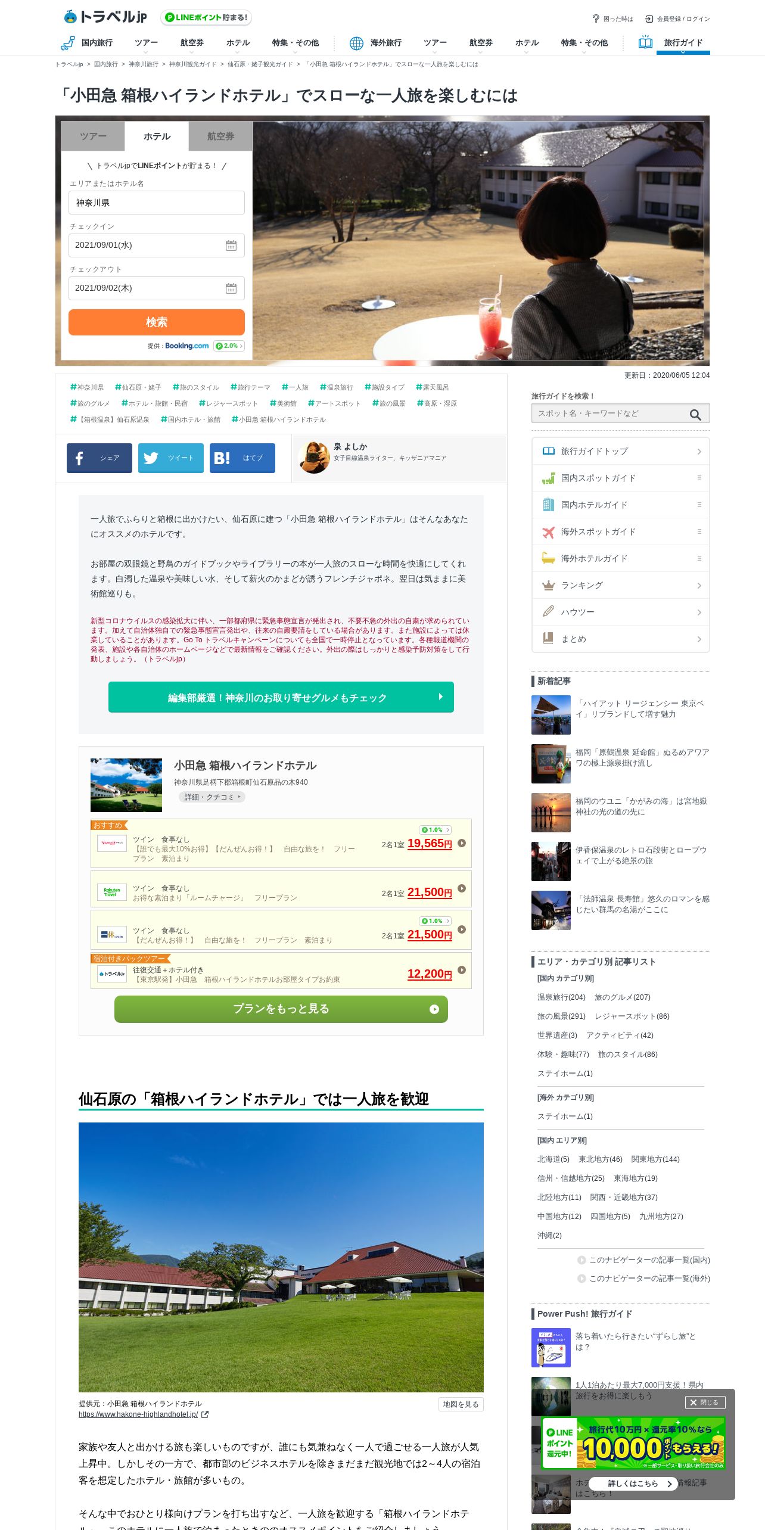Open the Rakuten Travel 21,500円 plan arrow
The width and height of the screenshot is (765, 1530).
tap(462, 888)
